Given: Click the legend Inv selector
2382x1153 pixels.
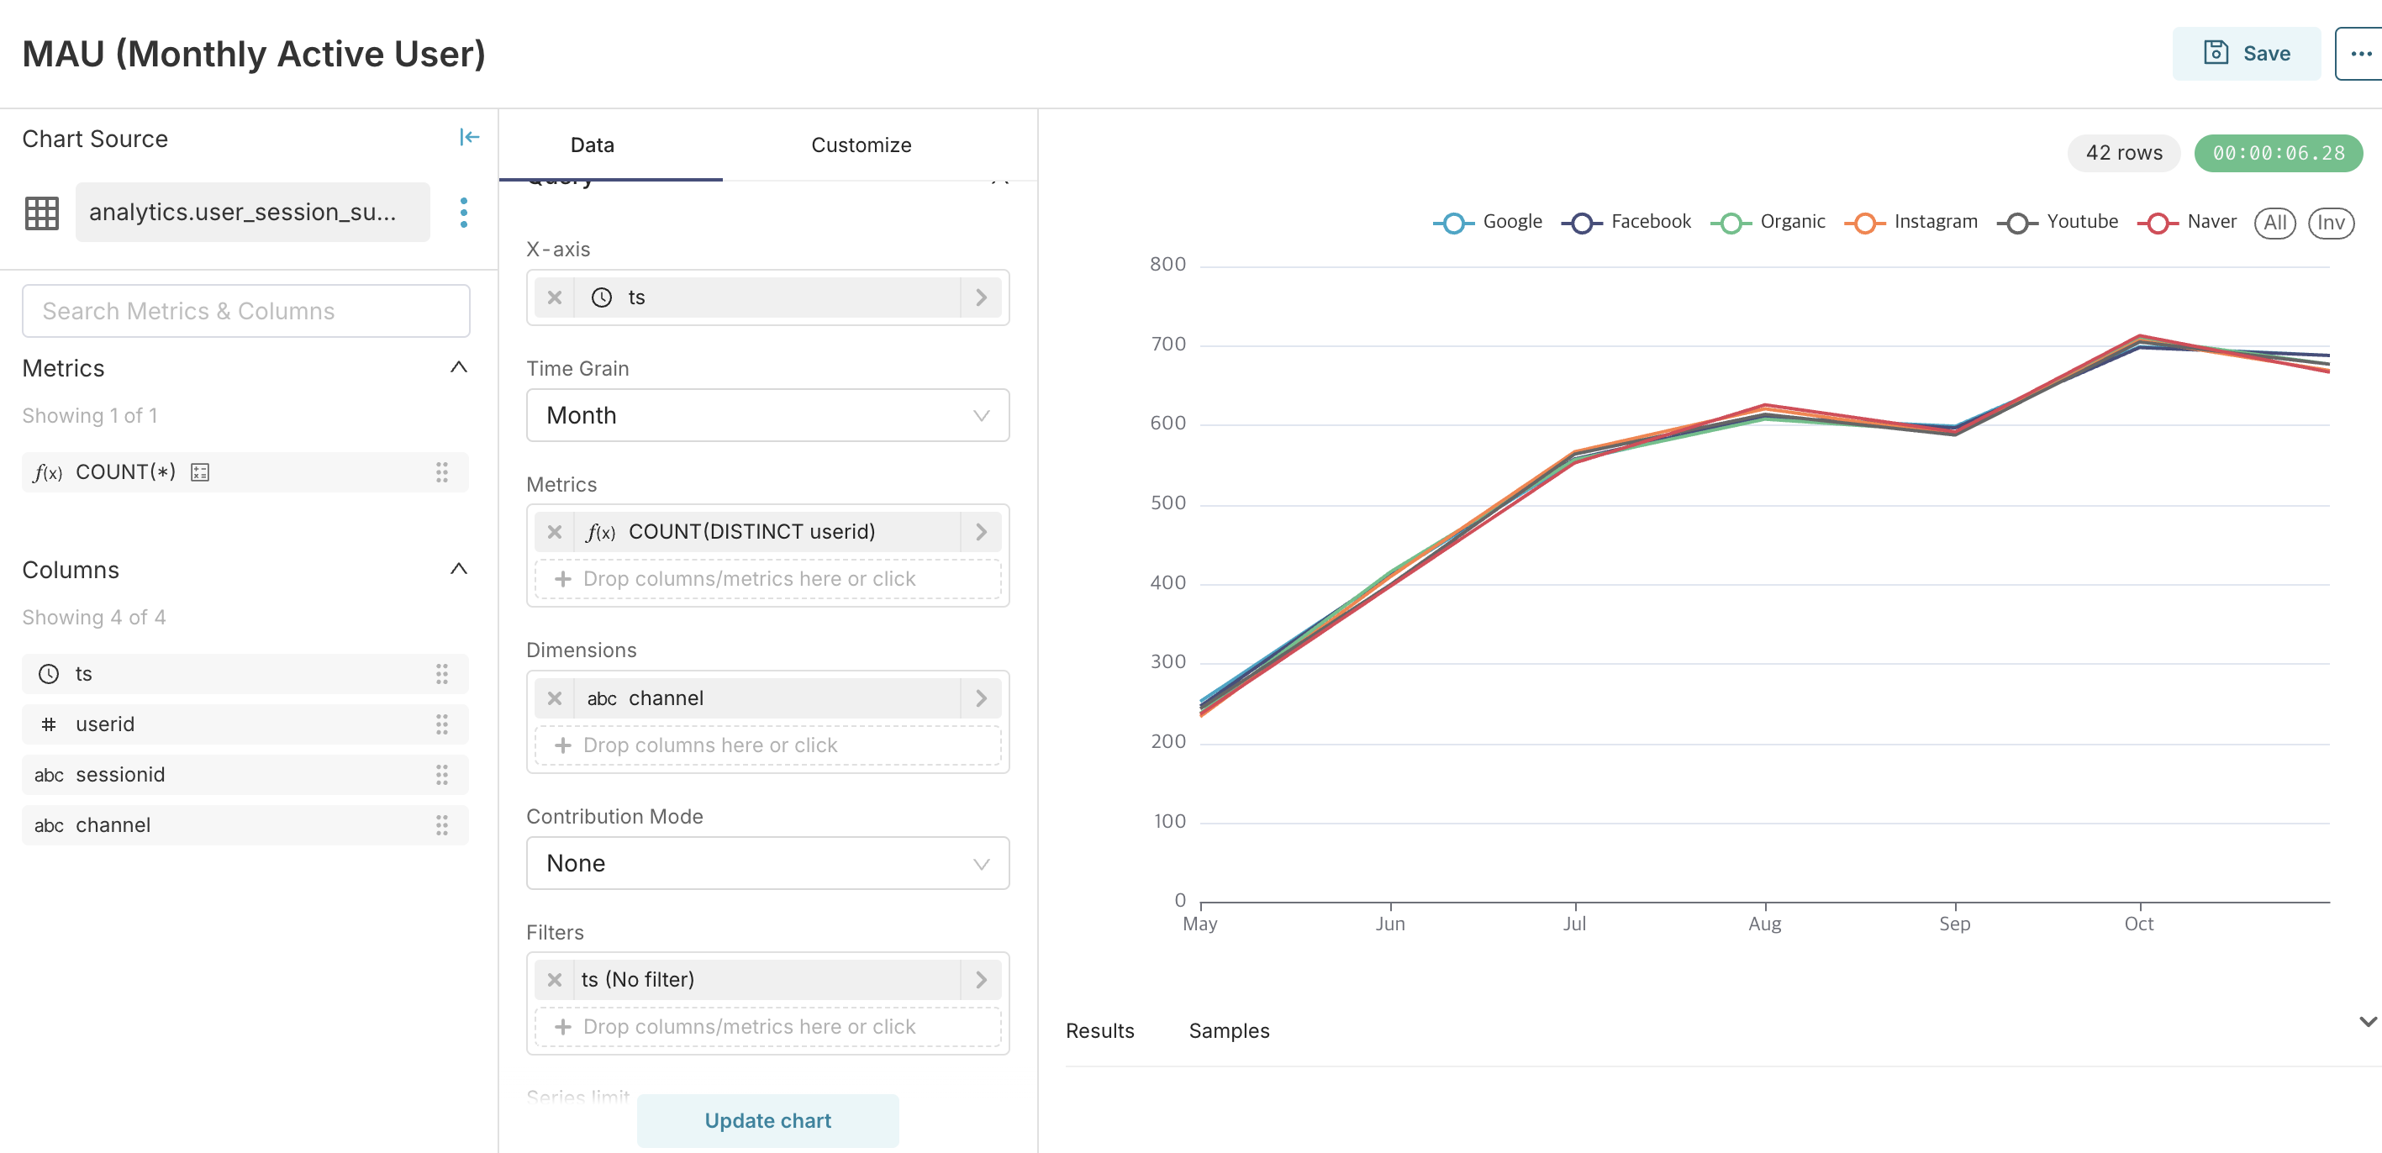Looking at the screenshot, I should pyautogui.click(x=2329, y=223).
